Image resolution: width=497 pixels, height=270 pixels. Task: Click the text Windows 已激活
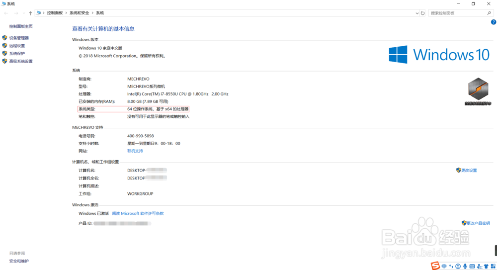(93, 213)
